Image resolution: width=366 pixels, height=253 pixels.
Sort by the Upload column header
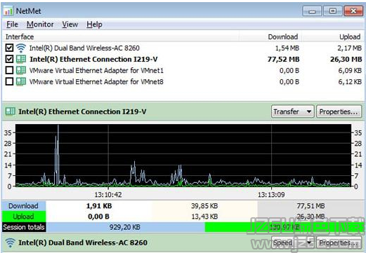pos(332,37)
